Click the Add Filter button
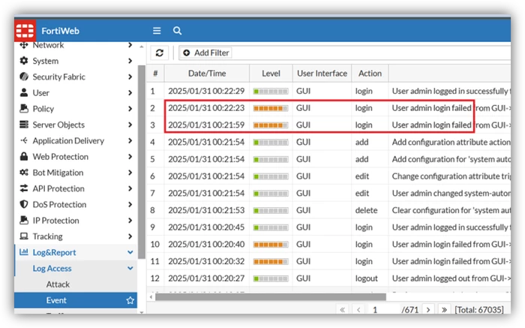This screenshot has height=328, width=525. 205,53
